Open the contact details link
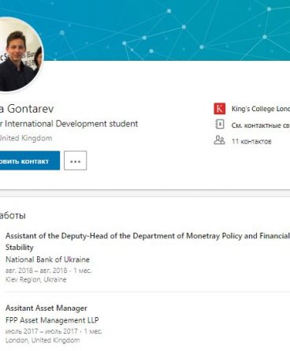 coord(261,125)
